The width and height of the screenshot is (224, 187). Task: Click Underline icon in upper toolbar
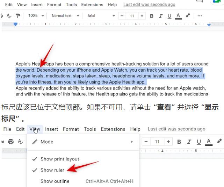[x=169, y=16]
